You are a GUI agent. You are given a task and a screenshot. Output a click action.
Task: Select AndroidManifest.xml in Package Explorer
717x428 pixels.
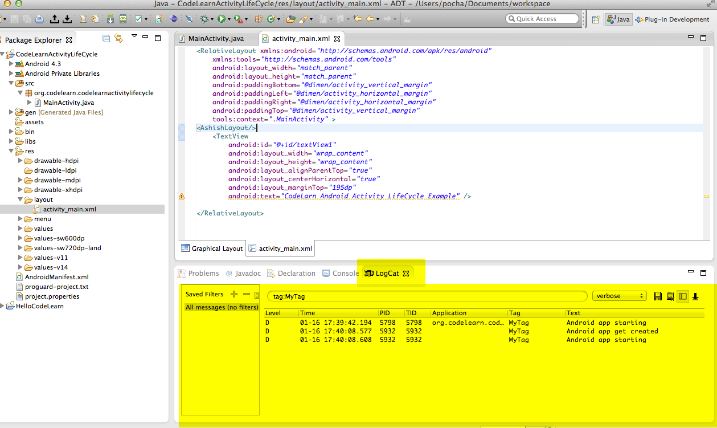(56, 277)
